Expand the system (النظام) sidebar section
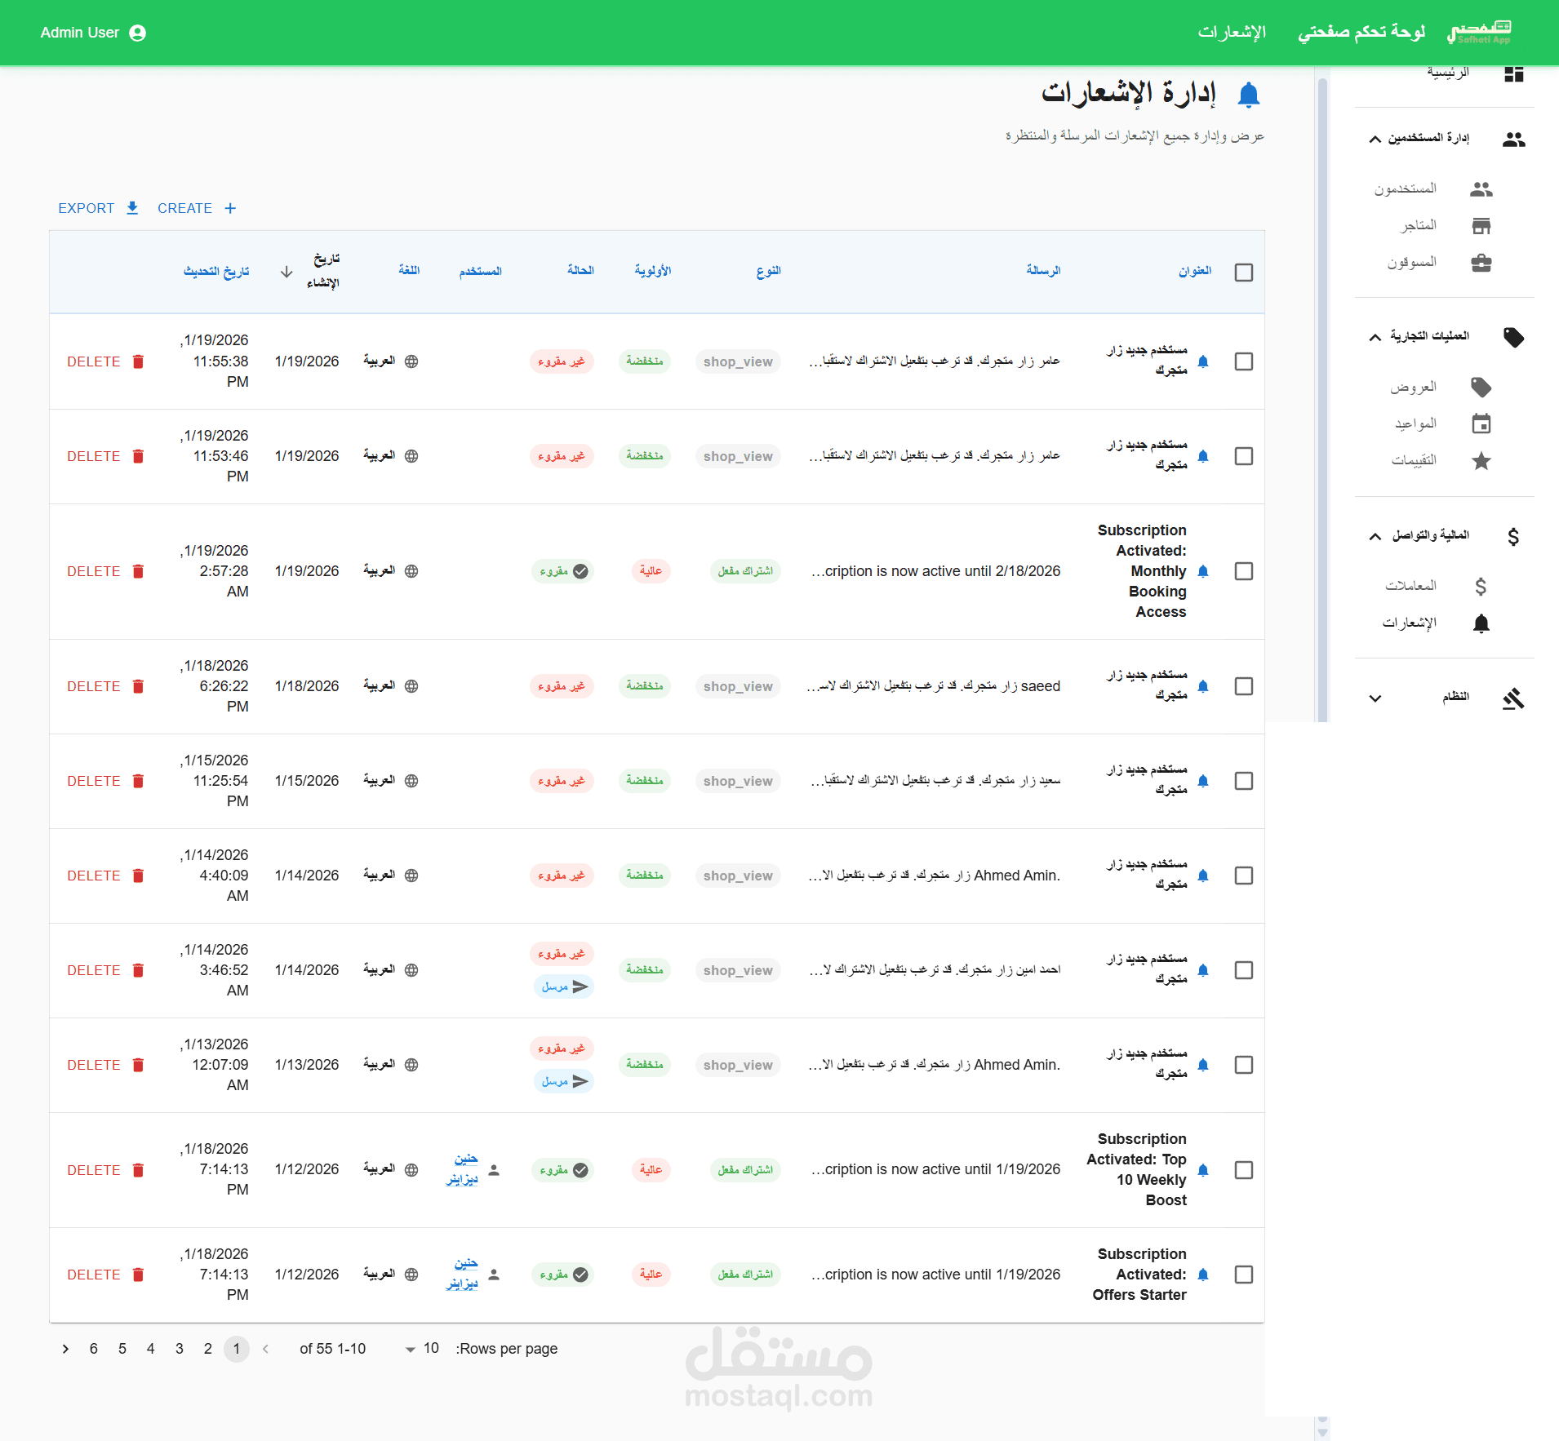 pos(1375,698)
